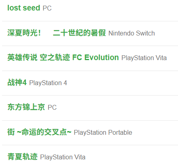Select the list row containing 战神4

(x=90, y=83)
